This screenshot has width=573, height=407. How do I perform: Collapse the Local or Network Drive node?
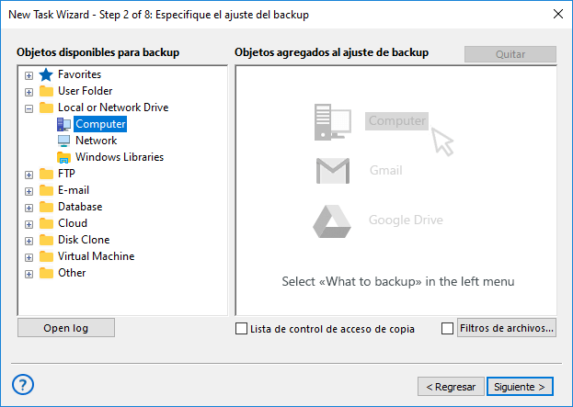[x=29, y=107]
